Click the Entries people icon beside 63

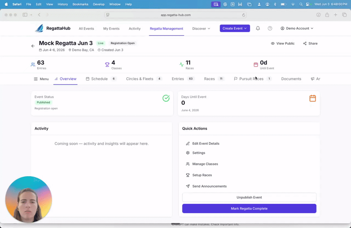(x=33, y=65)
